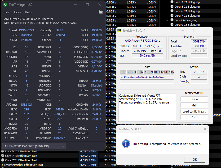Click the ZenTimings heartbeat app icon
Screen dimensions: 221x168
(x=5, y=5)
